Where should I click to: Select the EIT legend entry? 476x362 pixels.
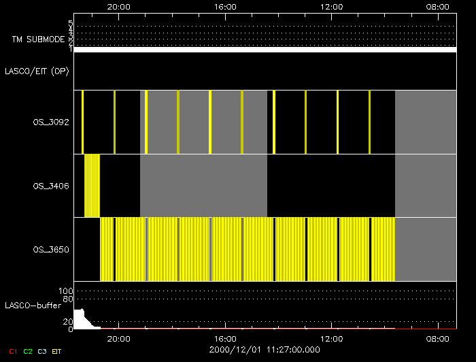[57, 351]
